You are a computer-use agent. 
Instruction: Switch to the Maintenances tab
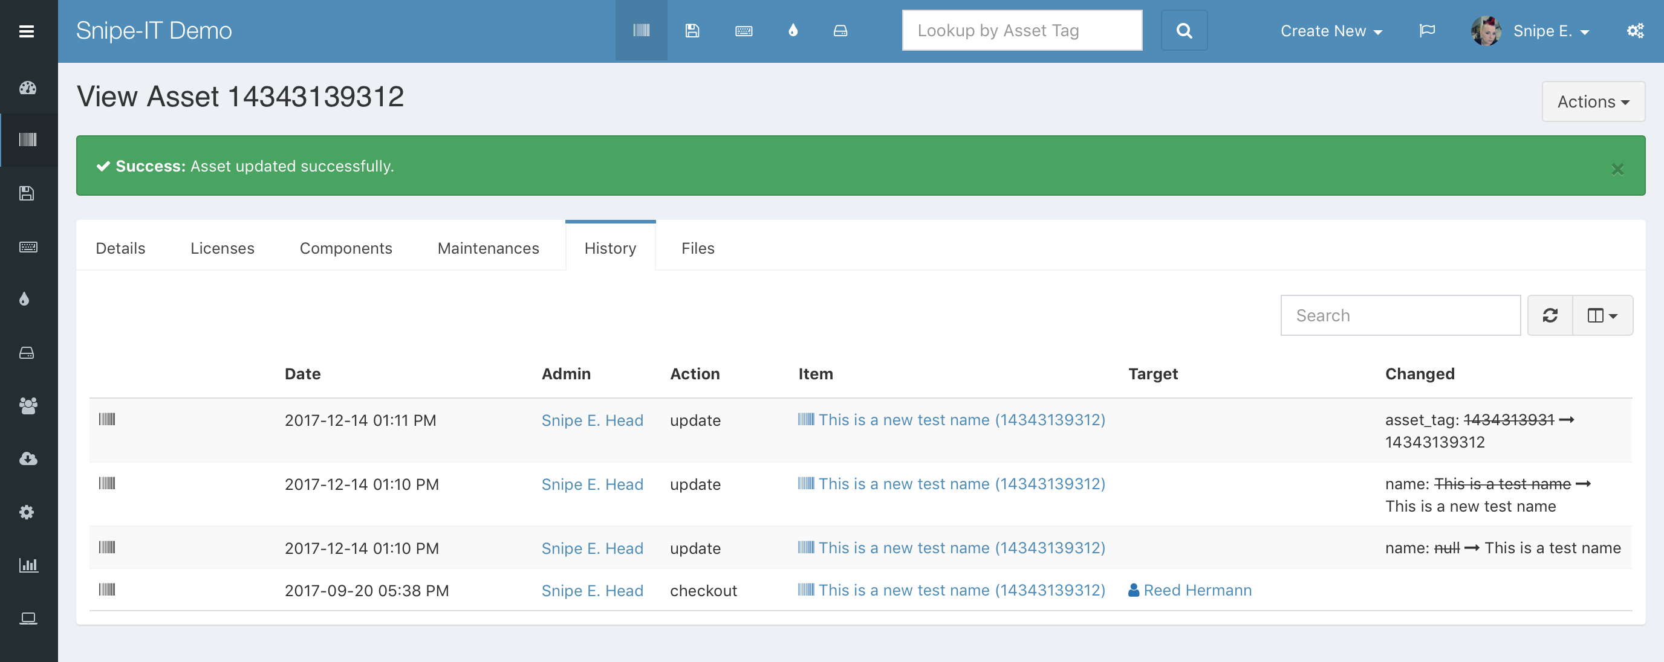(488, 248)
